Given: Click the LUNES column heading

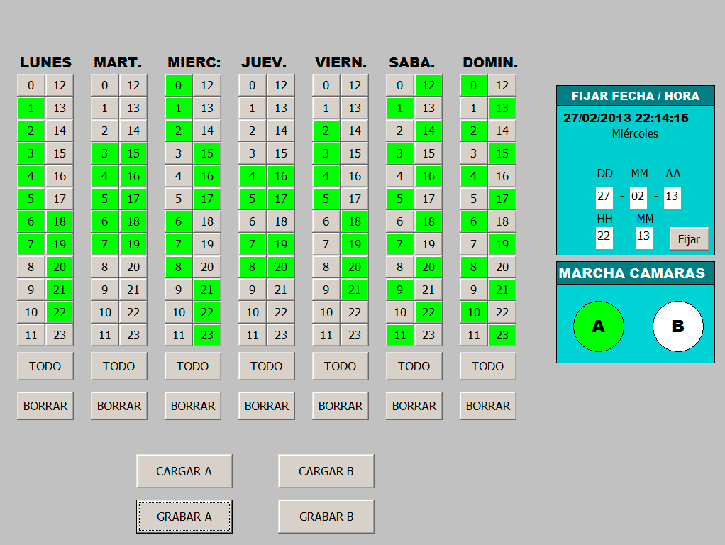Looking at the screenshot, I should point(46,62).
